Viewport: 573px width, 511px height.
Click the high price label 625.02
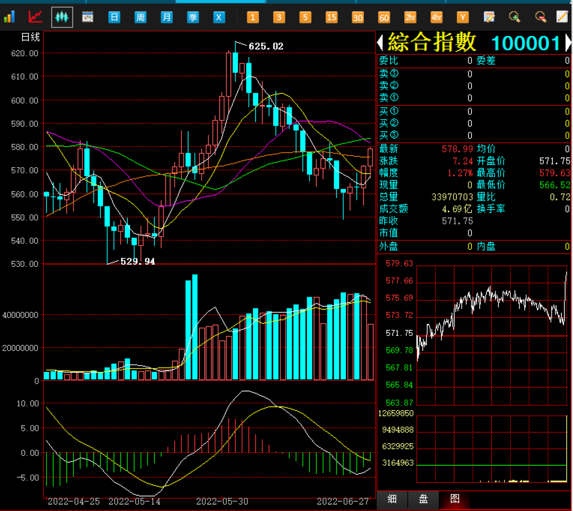tap(266, 46)
